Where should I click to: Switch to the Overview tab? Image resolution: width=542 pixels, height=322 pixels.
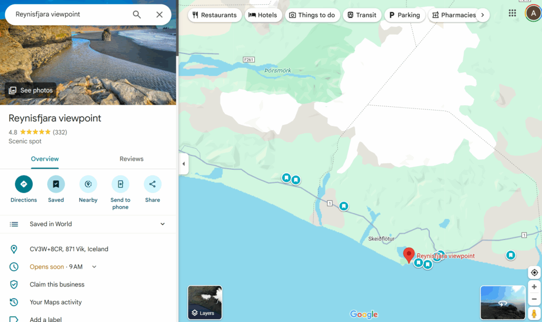(45, 159)
